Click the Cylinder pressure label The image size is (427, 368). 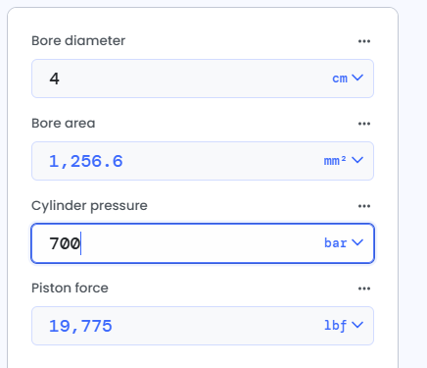(x=89, y=206)
